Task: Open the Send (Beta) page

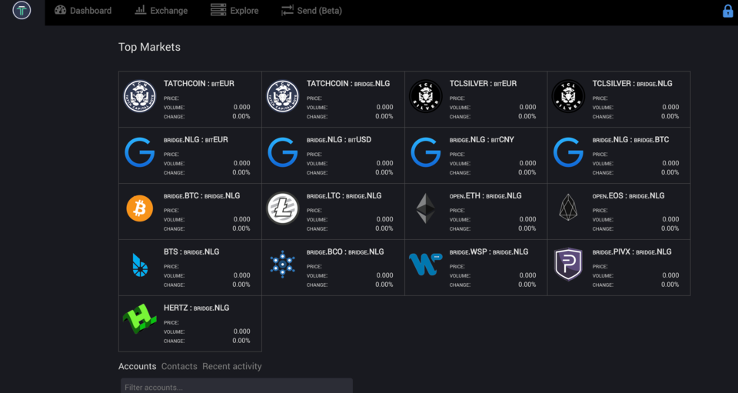Action: [311, 10]
